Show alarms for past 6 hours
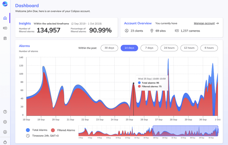The width and height of the screenshot is (228, 145). (209, 48)
